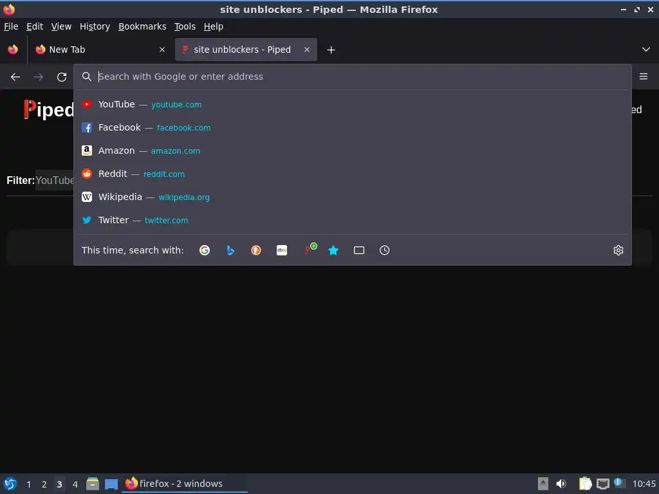Choose the Reddit suggestion row

(x=353, y=174)
